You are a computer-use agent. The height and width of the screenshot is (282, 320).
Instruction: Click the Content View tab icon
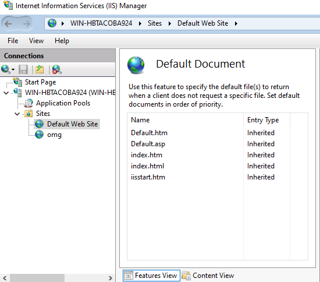186,276
